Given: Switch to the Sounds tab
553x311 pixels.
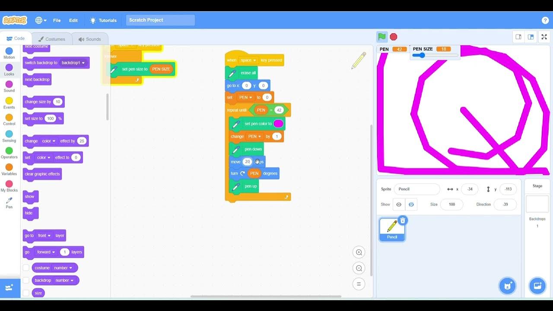Looking at the screenshot, I should [89, 39].
